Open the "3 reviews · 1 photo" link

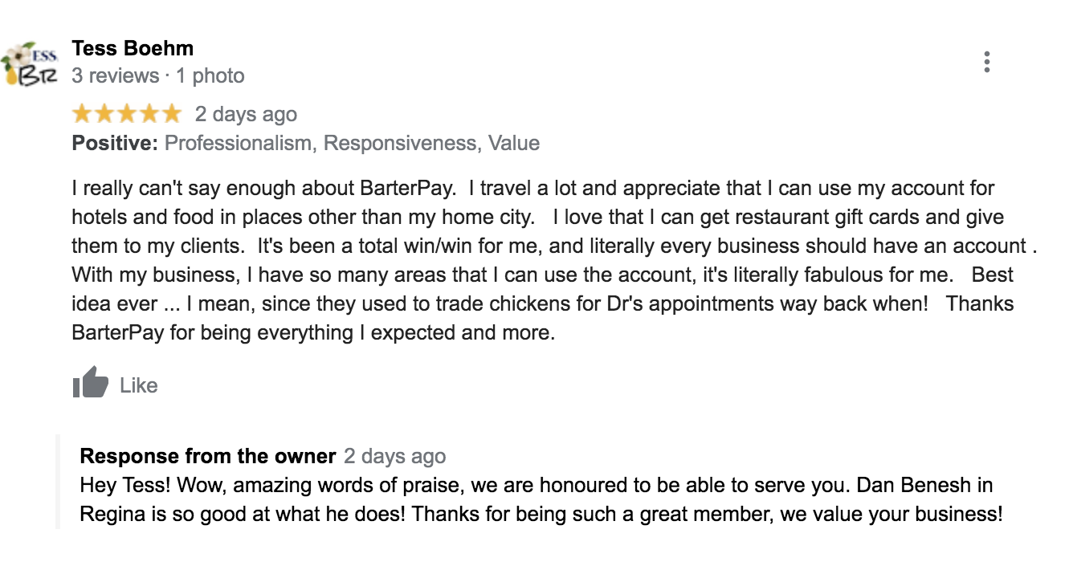click(x=158, y=76)
